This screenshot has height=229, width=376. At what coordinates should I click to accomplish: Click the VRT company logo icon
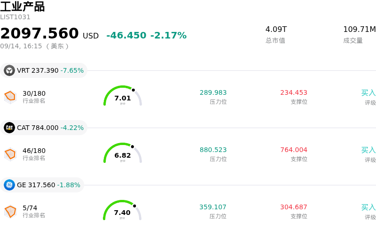point(9,70)
